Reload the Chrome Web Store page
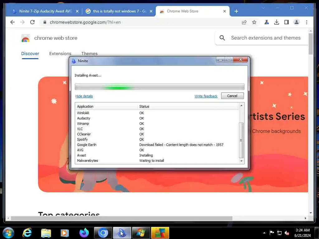The width and height of the screenshot is (319, 239). pyautogui.click(x=32, y=22)
